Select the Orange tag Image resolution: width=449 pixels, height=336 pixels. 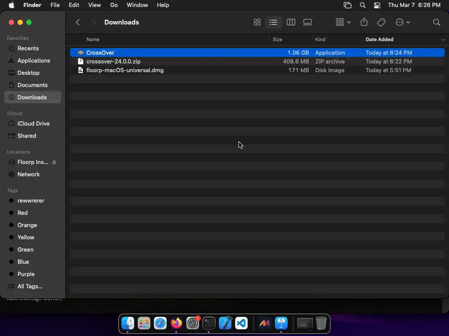point(32,225)
